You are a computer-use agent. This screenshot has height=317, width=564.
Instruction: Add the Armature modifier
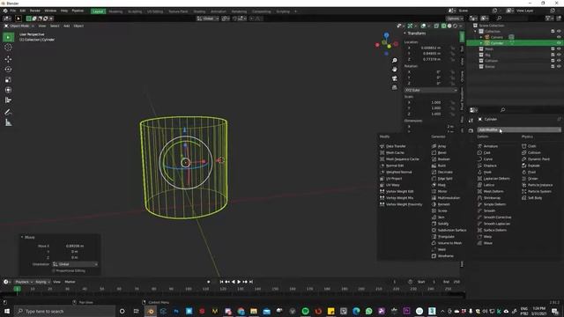[490, 146]
